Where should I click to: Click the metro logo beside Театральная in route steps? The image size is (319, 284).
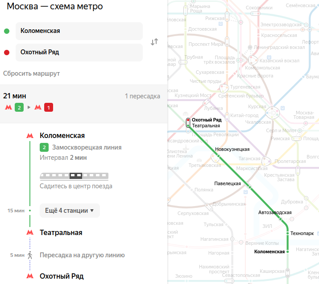pyautogui.click(x=30, y=232)
